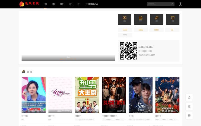Open the Top250 navigation item
201x126 pixels.
[92, 4]
